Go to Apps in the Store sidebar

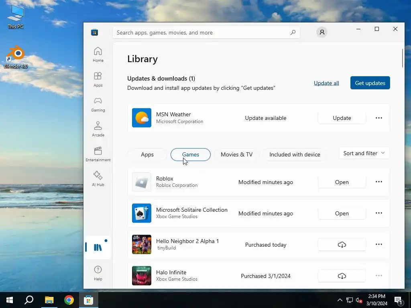98,80
